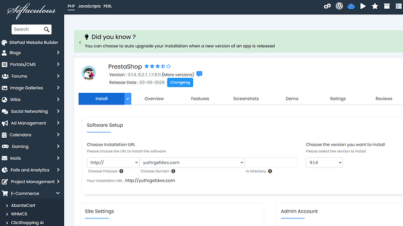The height and width of the screenshot is (226, 403).
Task: Click In Directory info icon
Action: tap(270, 171)
